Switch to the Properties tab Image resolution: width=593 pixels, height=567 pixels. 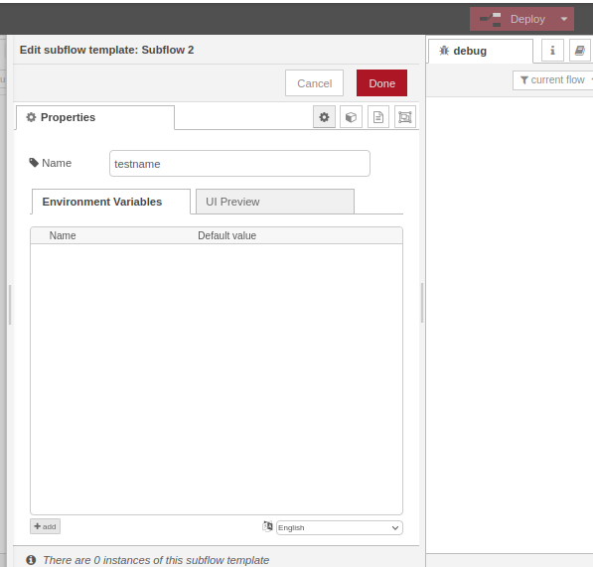click(x=95, y=117)
